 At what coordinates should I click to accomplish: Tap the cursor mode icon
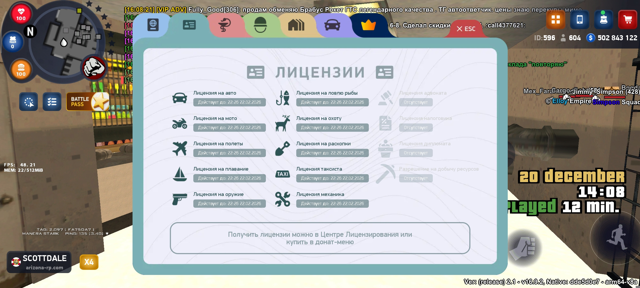(x=29, y=102)
